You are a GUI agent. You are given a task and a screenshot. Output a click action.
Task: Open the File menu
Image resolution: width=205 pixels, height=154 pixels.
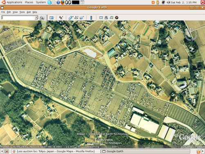coord(3,12)
